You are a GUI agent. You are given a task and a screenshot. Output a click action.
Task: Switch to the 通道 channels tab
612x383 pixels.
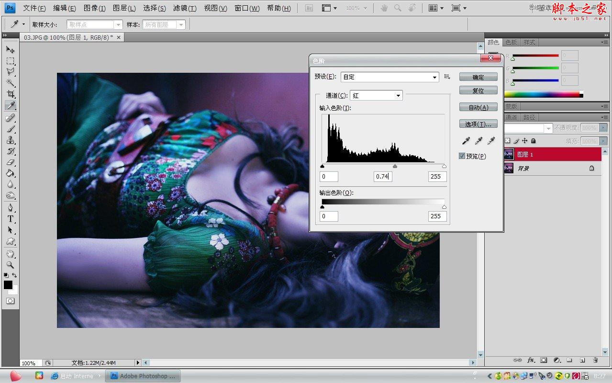point(510,117)
